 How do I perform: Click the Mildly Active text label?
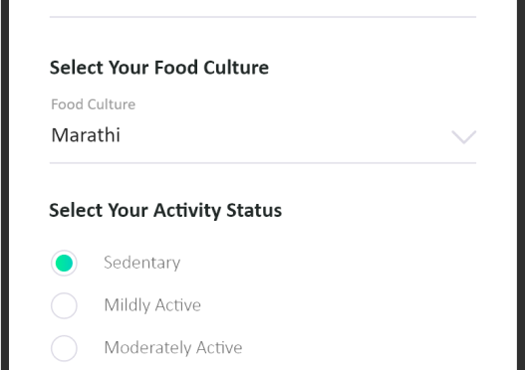[152, 305]
